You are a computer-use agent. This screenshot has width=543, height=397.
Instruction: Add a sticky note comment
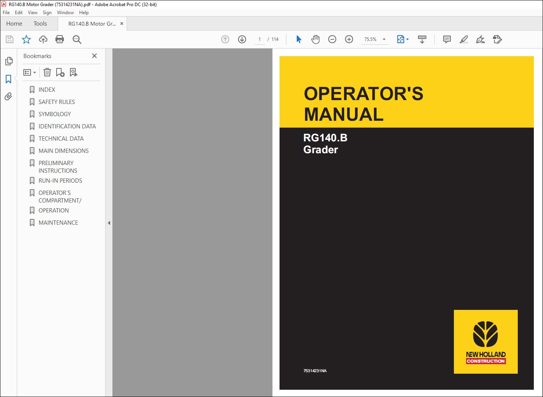click(447, 39)
